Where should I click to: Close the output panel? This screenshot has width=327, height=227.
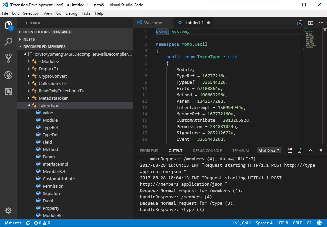coord(321,150)
